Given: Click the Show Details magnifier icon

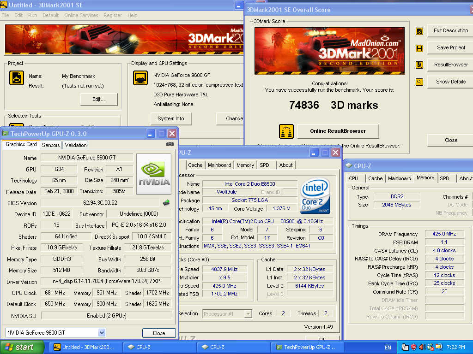Looking at the screenshot, I should 419,82.
